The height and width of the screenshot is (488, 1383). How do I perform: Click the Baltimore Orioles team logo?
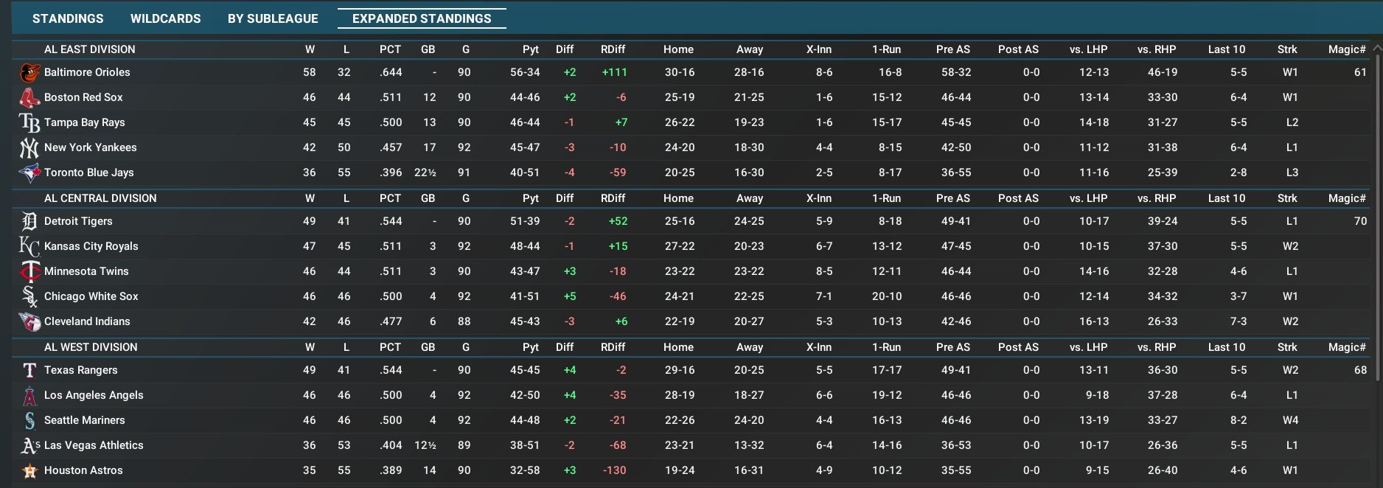point(29,72)
